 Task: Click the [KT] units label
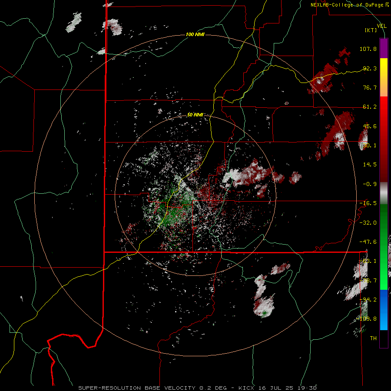point(371,30)
